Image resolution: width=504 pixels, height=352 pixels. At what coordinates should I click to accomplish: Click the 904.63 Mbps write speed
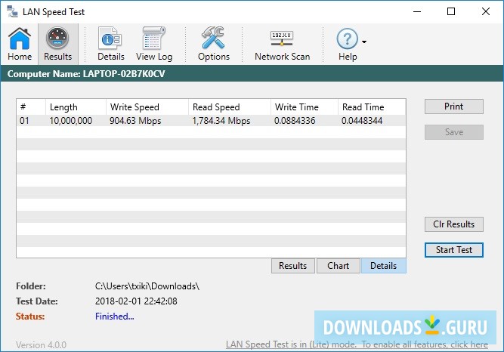coord(135,121)
